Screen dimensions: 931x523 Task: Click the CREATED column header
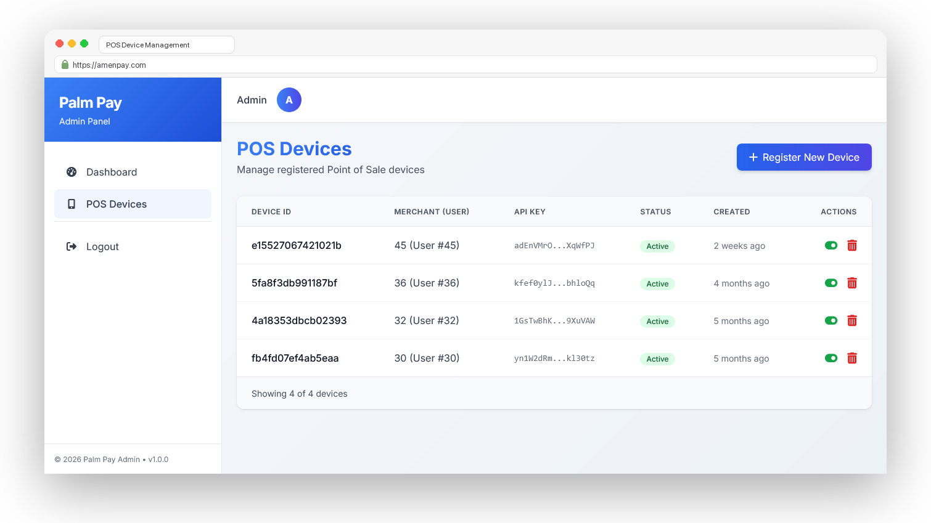(x=732, y=211)
